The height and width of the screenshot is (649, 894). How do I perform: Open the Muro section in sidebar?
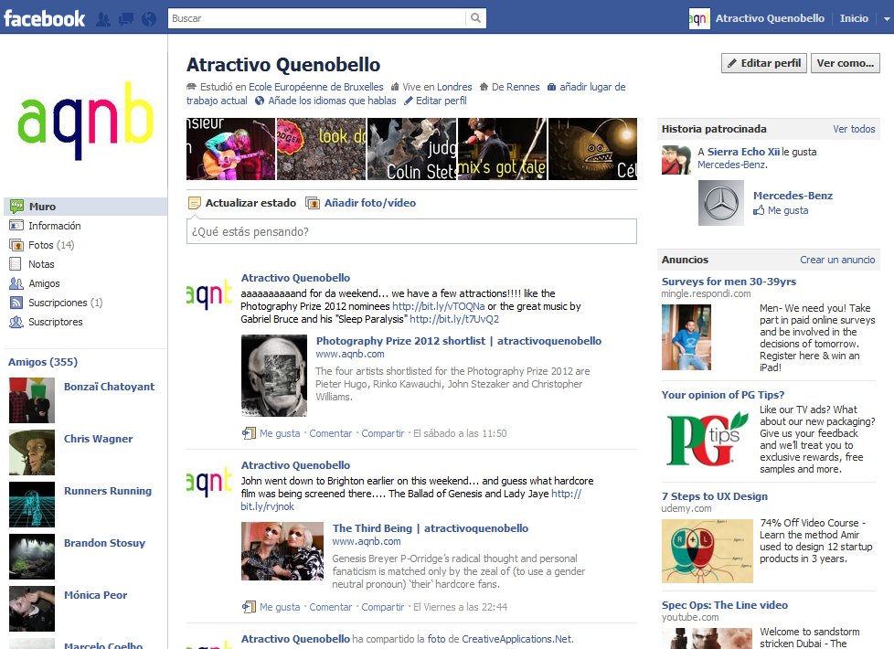[42, 207]
